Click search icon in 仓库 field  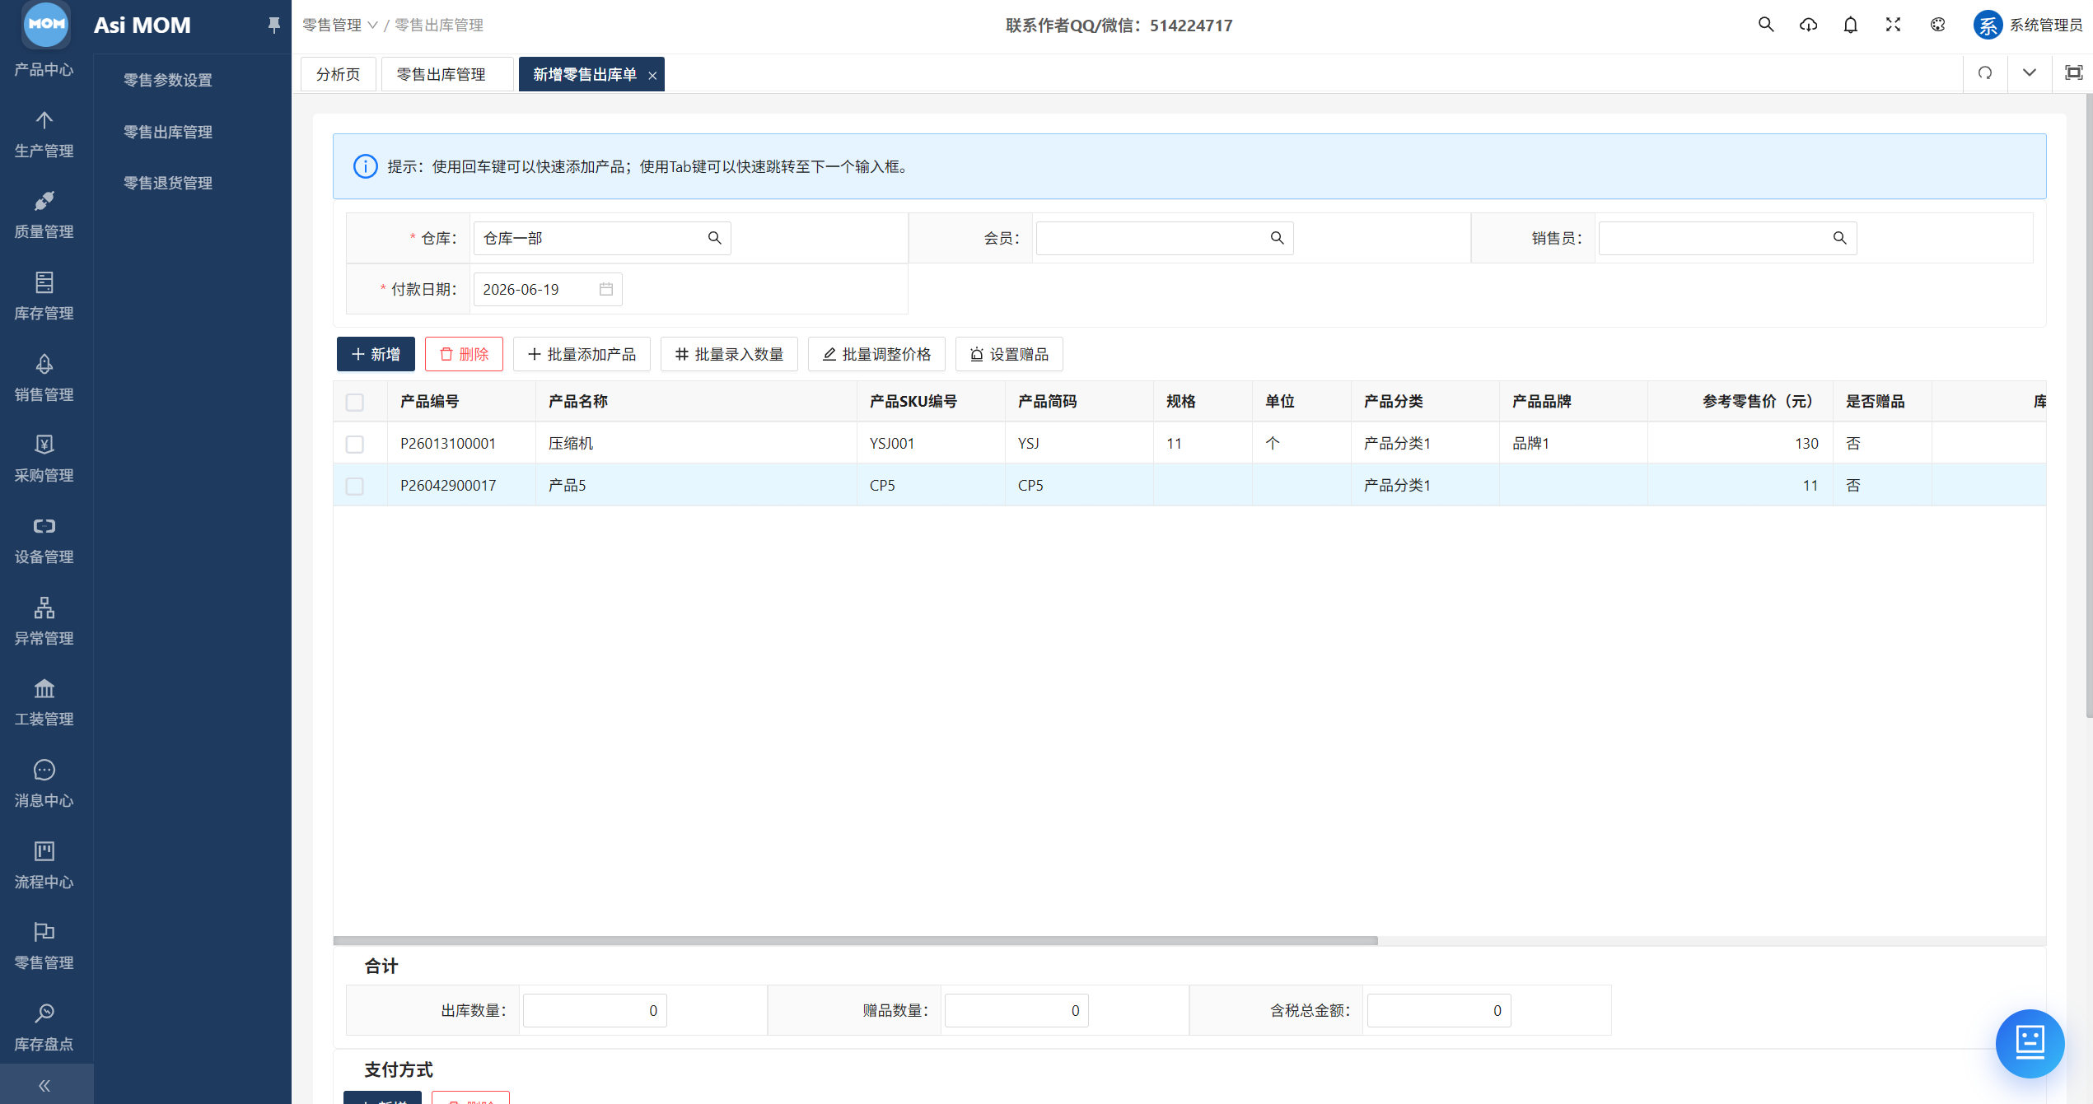[x=714, y=238]
